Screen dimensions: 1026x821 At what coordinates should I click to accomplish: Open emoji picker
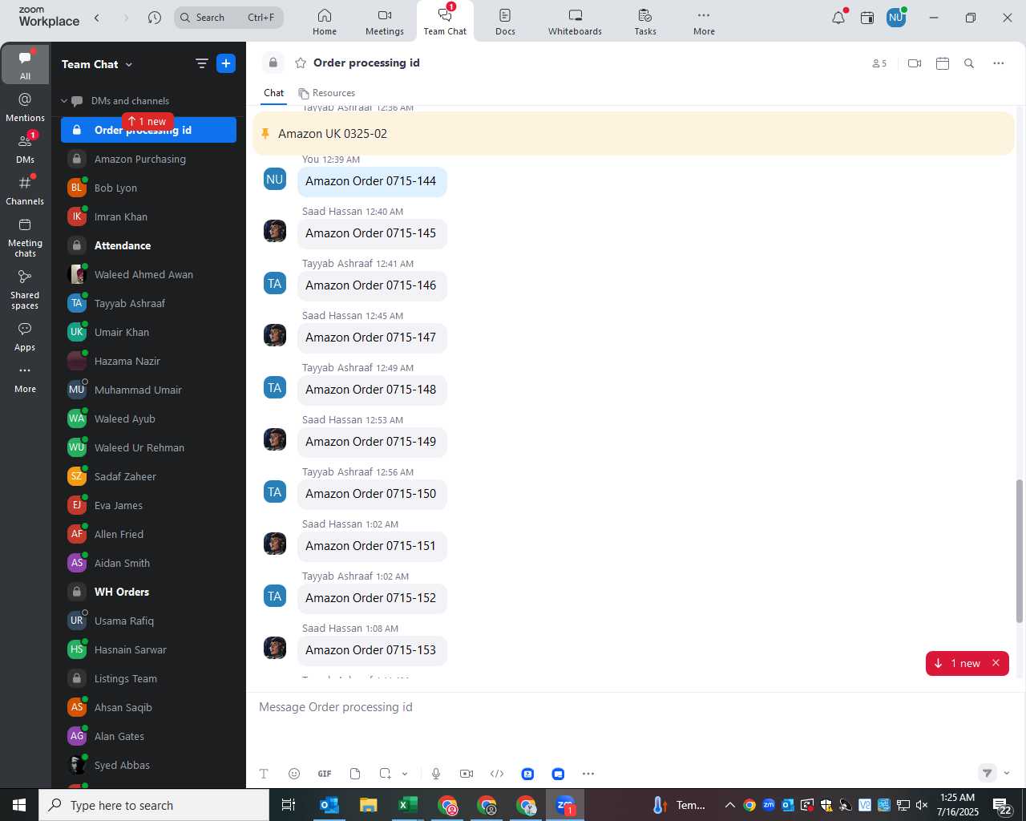[x=294, y=774]
